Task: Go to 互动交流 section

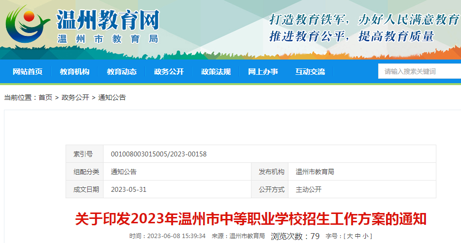Action: tap(310, 72)
